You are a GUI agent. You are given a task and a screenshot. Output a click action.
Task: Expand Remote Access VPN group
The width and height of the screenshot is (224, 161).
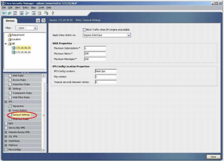tap(6, 132)
